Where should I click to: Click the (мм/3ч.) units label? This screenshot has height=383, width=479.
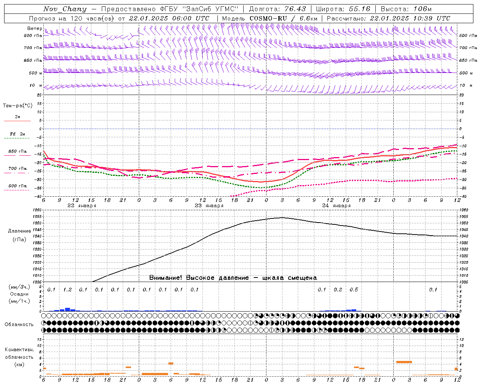pyautogui.click(x=19, y=287)
